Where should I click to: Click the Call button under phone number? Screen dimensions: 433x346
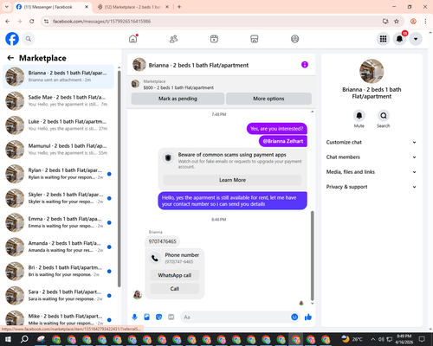click(x=175, y=289)
